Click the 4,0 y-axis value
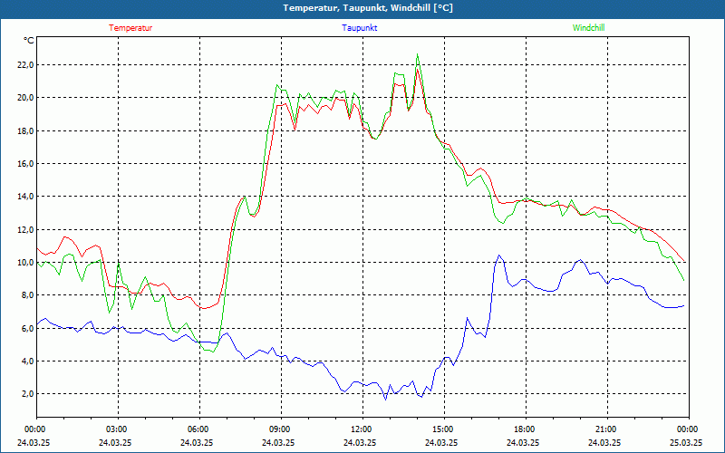725x453 pixels. coord(27,361)
